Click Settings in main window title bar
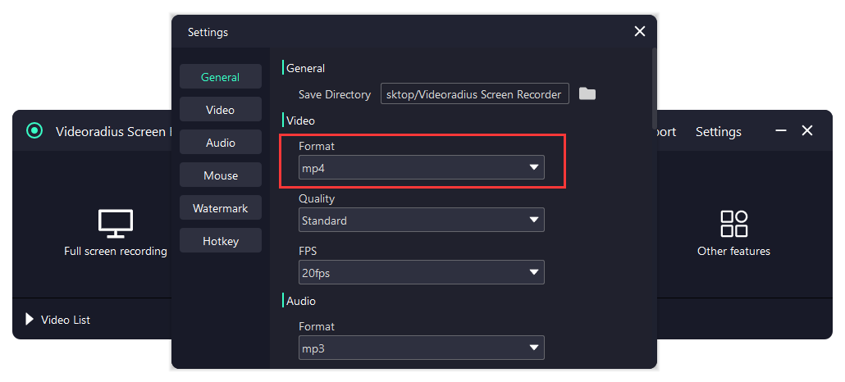Screen dimensions: 845x382 pos(719,132)
